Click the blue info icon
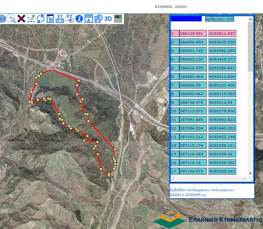This screenshot has height=229, width=263. [79, 19]
